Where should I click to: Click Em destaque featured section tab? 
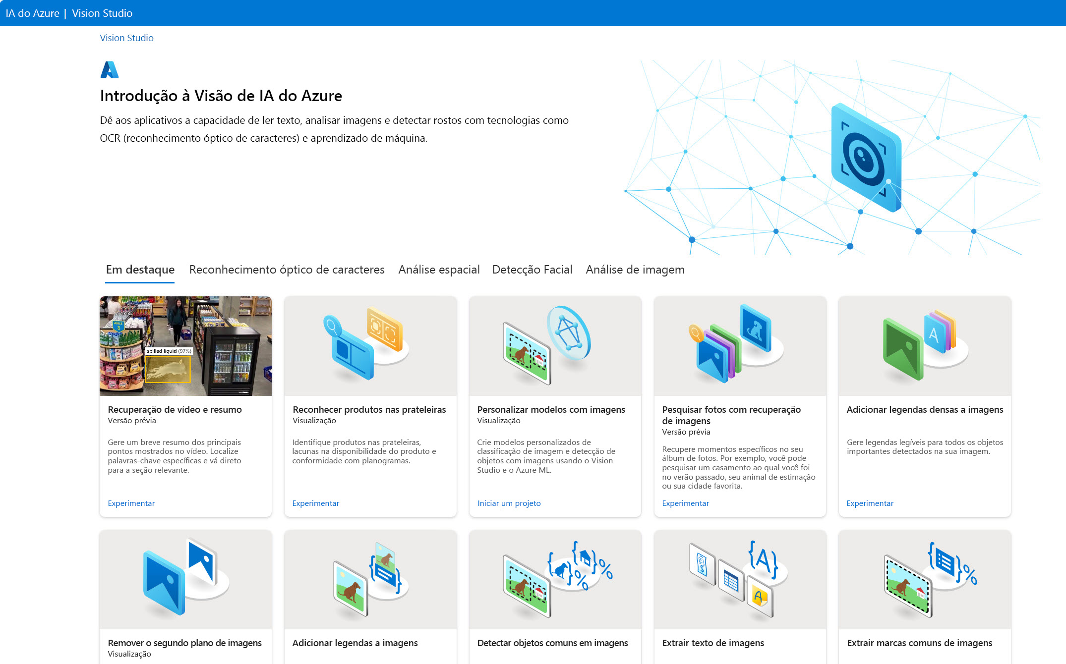coord(140,269)
